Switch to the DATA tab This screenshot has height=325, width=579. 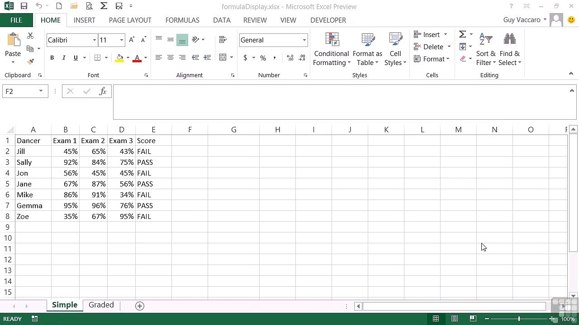222,20
